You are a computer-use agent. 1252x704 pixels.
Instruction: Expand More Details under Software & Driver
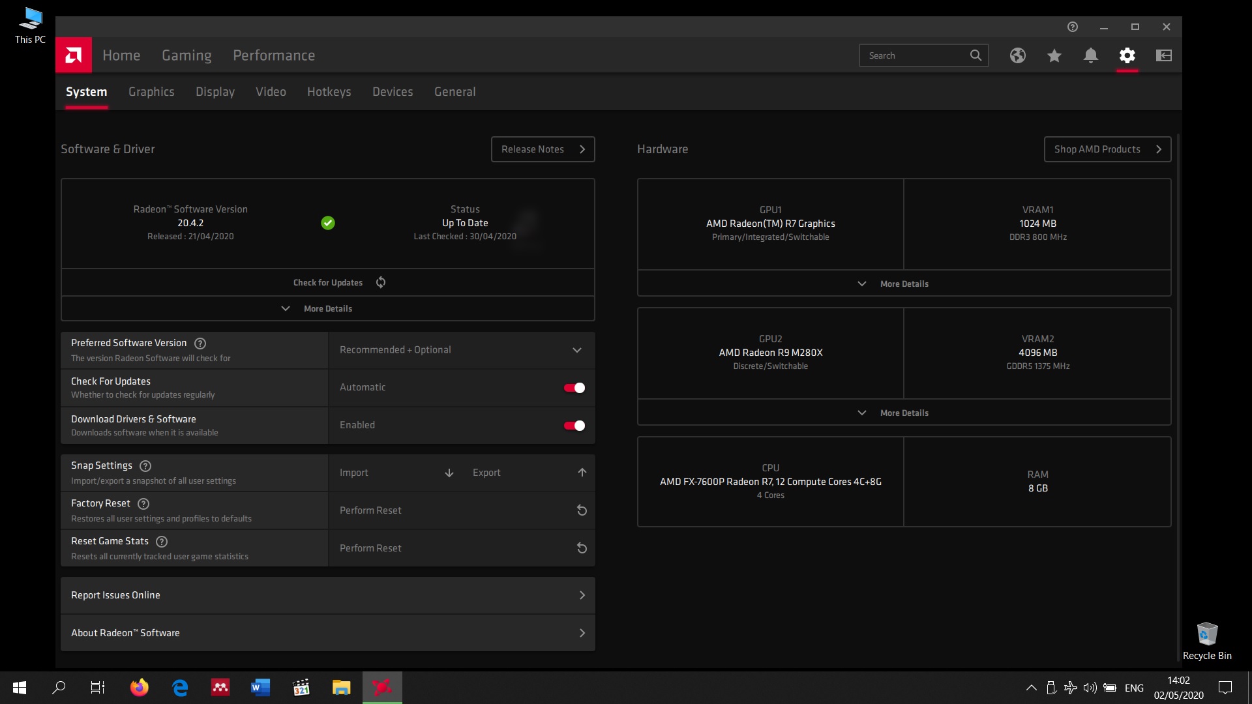point(328,308)
